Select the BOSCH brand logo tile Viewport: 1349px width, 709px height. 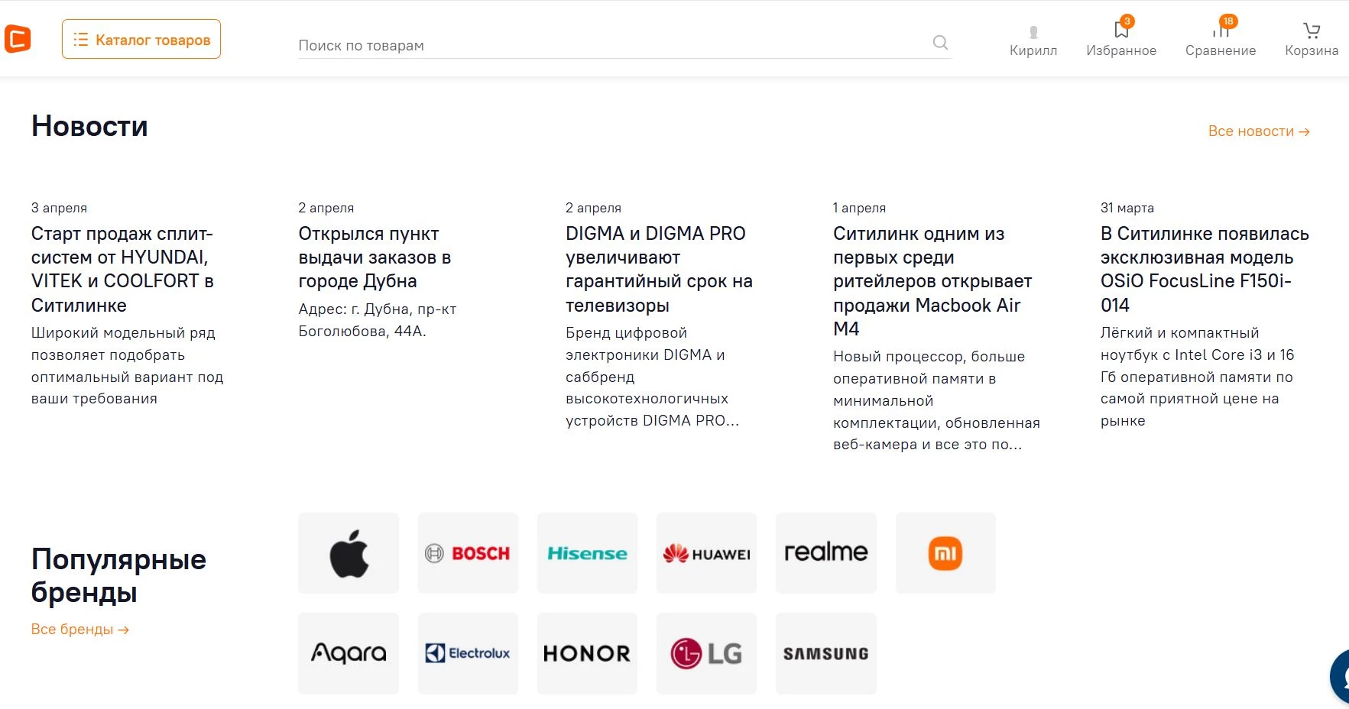point(468,553)
